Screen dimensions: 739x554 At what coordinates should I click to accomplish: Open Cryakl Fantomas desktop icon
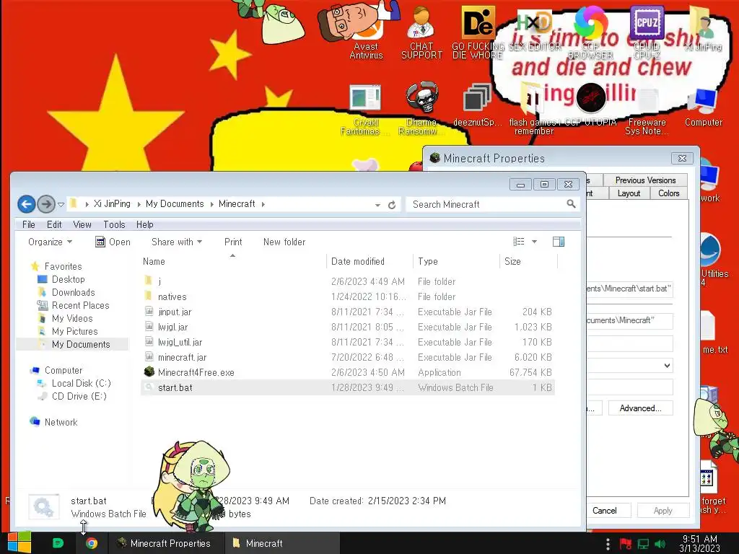364,110
